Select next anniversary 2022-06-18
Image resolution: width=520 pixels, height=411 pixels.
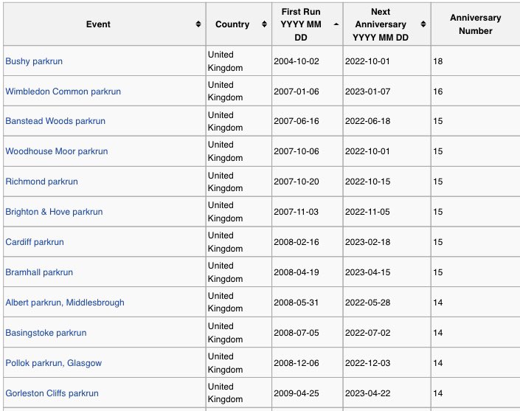pos(367,121)
